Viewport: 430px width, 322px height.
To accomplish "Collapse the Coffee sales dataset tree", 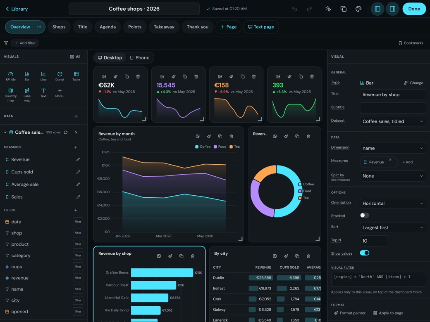I will tap(5, 132).
